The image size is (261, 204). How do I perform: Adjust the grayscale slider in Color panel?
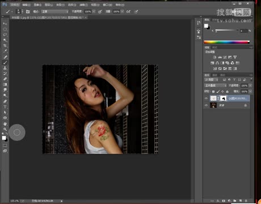click(x=226, y=30)
